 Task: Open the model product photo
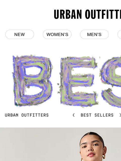60,144
